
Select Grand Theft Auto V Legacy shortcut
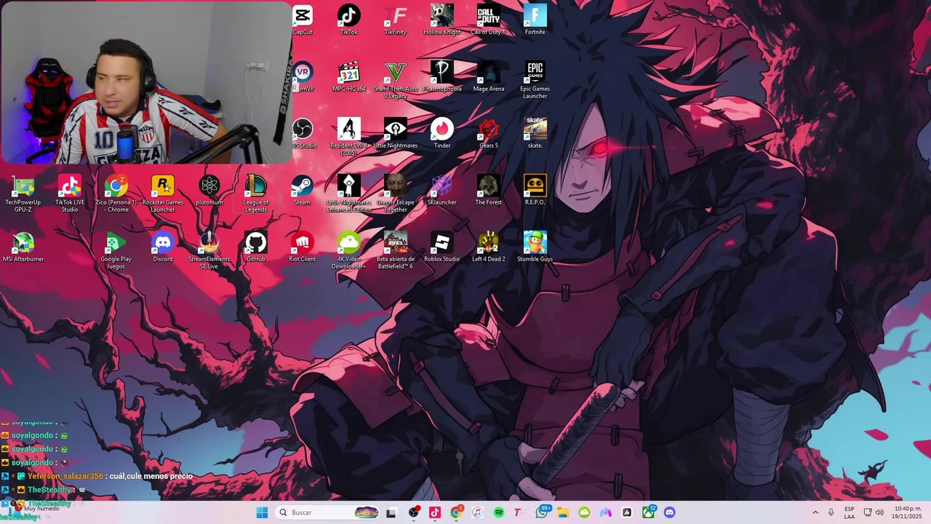(x=396, y=80)
